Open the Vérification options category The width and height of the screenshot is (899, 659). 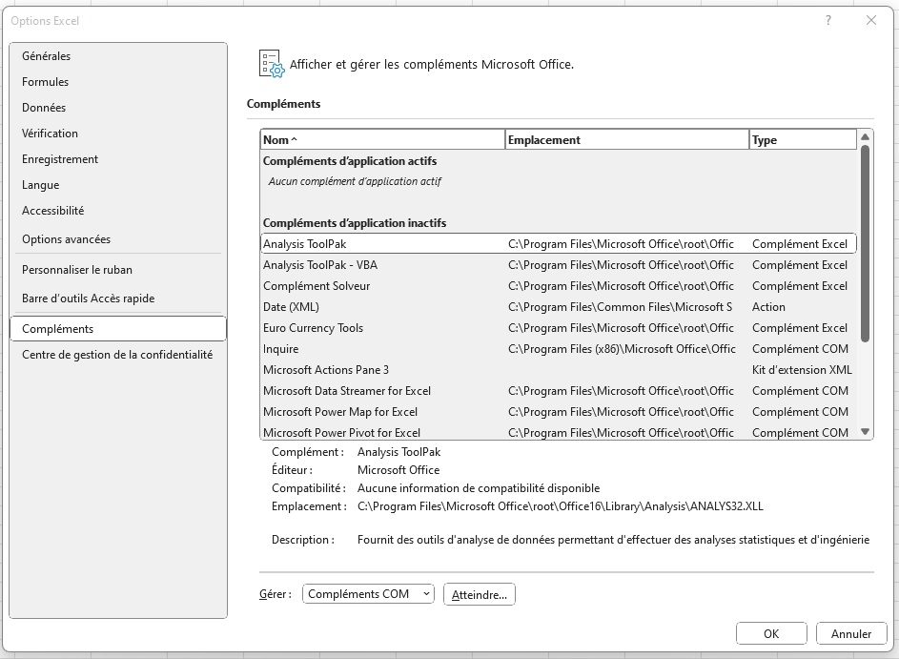tap(118, 134)
